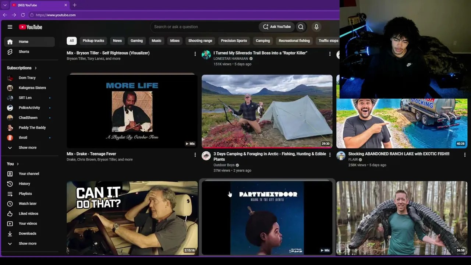
Task: Click the search magnifier button
Action: coord(301,26)
